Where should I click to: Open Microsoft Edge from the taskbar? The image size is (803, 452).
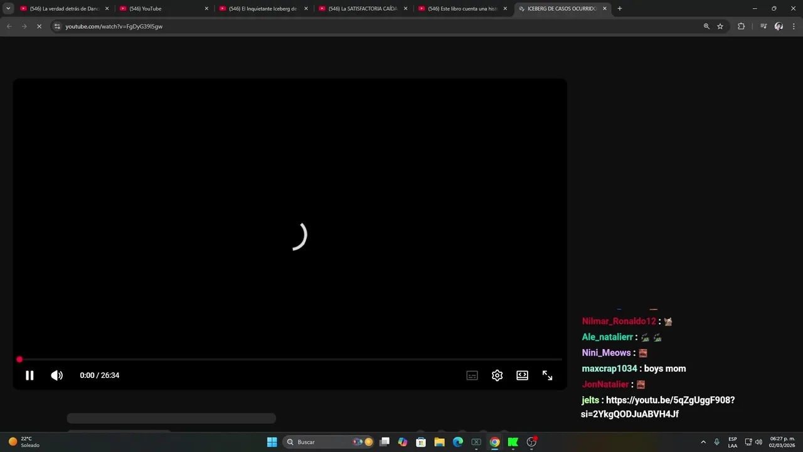458,442
